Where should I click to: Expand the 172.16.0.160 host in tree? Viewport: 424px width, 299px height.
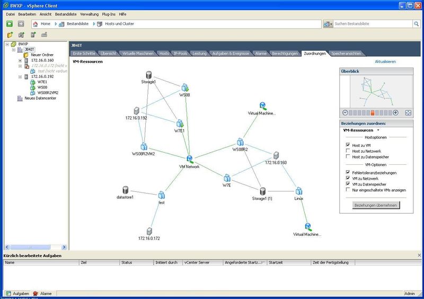20,60
